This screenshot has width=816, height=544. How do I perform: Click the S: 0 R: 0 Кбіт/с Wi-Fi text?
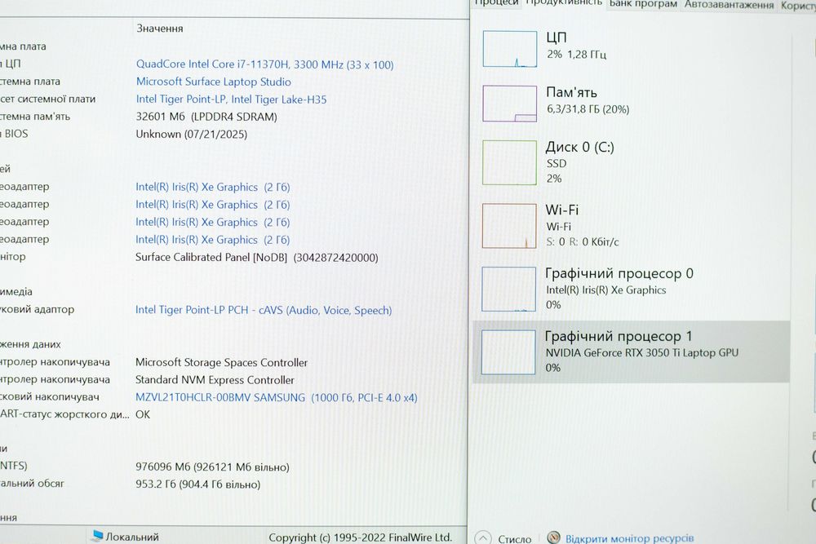point(583,242)
